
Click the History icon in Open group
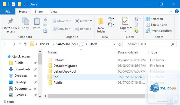point(136,31)
